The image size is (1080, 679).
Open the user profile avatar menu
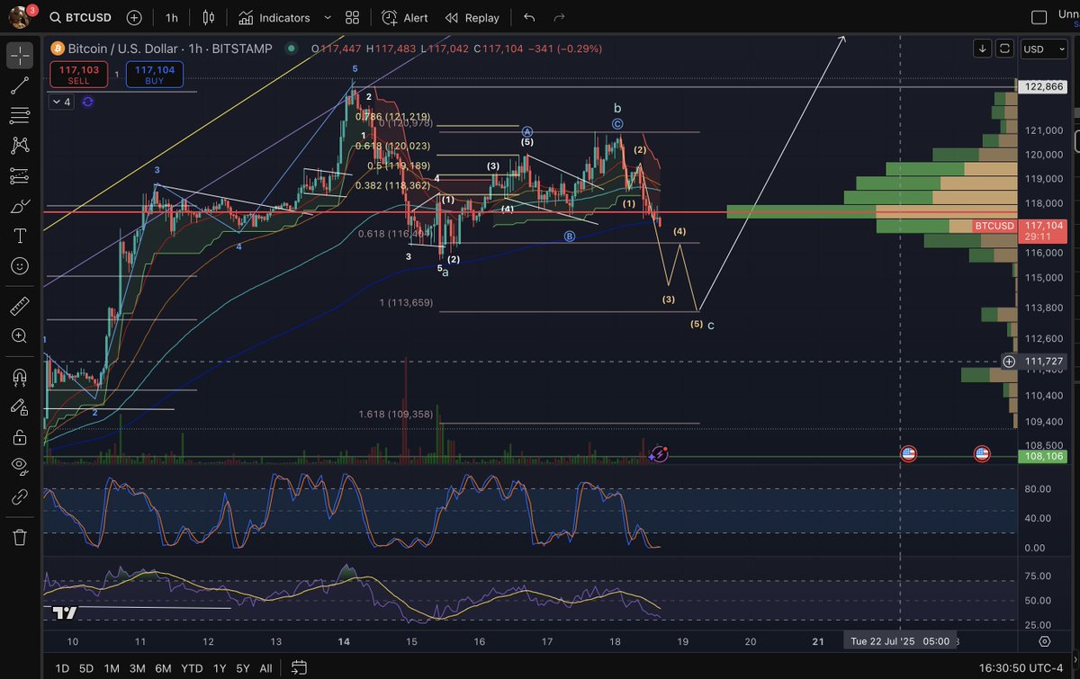[x=20, y=17]
